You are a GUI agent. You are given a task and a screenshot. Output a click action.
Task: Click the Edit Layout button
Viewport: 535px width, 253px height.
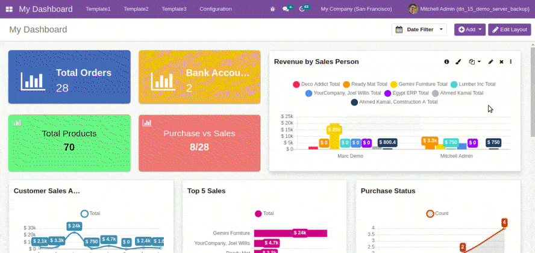pyautogui.click(x=509, y=30)
